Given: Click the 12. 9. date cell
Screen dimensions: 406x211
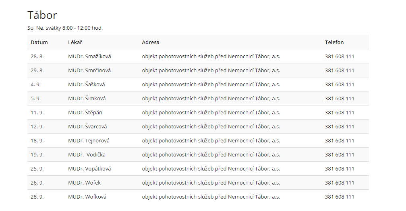Looking at the screenshot, I should point(37,127).
